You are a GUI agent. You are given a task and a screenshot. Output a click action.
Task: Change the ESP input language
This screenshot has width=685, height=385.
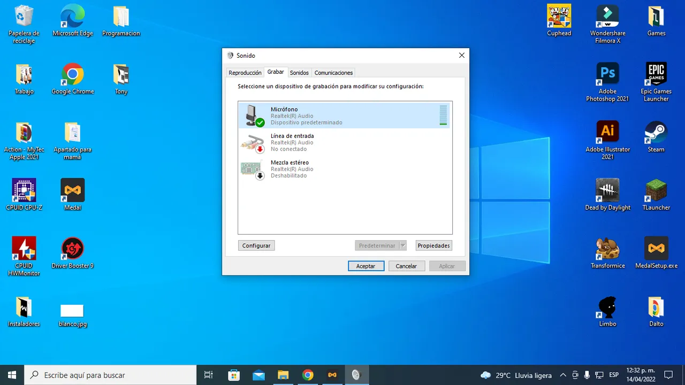614,375
